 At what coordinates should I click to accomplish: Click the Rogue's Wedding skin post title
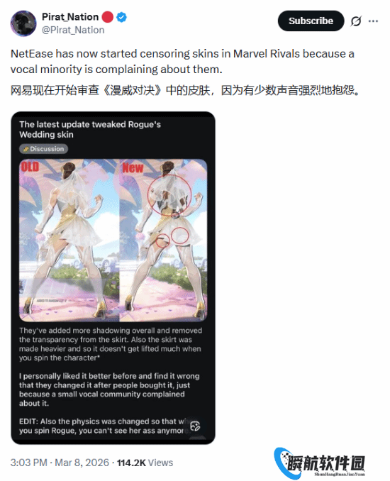[90, 129]
